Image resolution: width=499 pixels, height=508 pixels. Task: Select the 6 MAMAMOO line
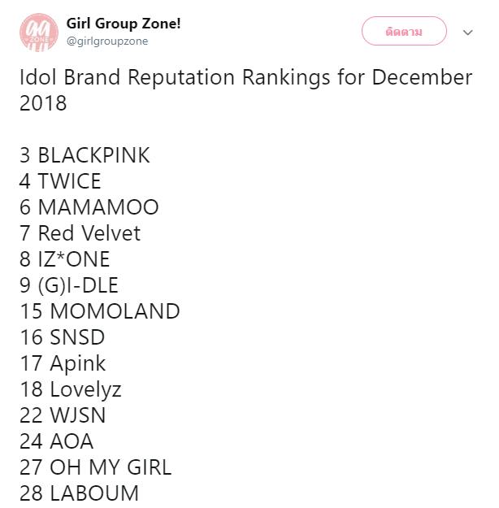click(89, 207)
